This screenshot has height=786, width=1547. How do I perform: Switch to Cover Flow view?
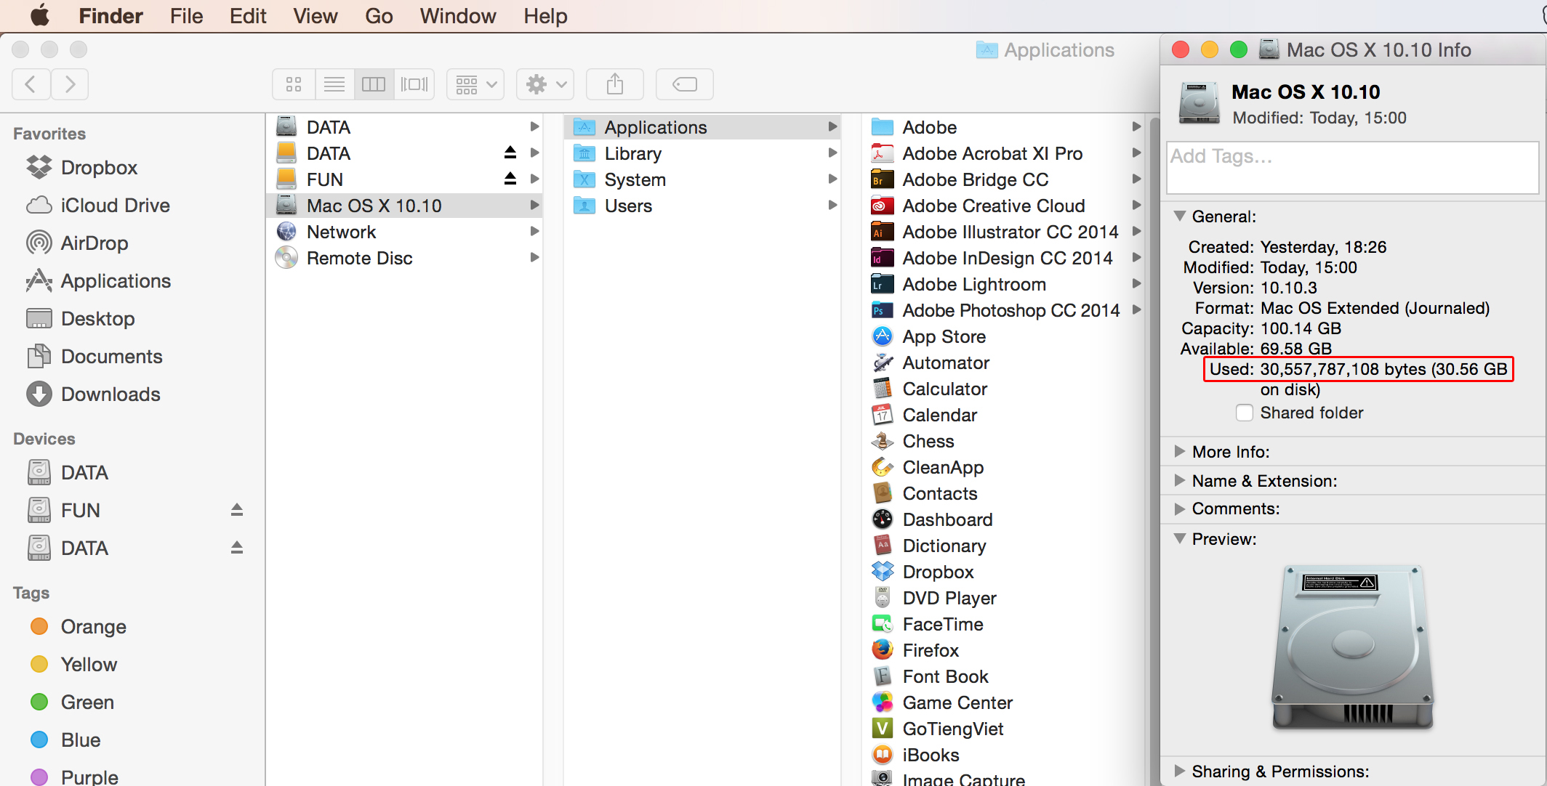414,84
